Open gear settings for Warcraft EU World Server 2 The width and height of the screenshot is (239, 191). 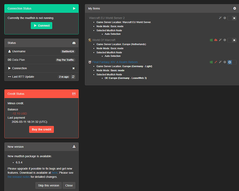pyautogui.click(x=225, y=18)
